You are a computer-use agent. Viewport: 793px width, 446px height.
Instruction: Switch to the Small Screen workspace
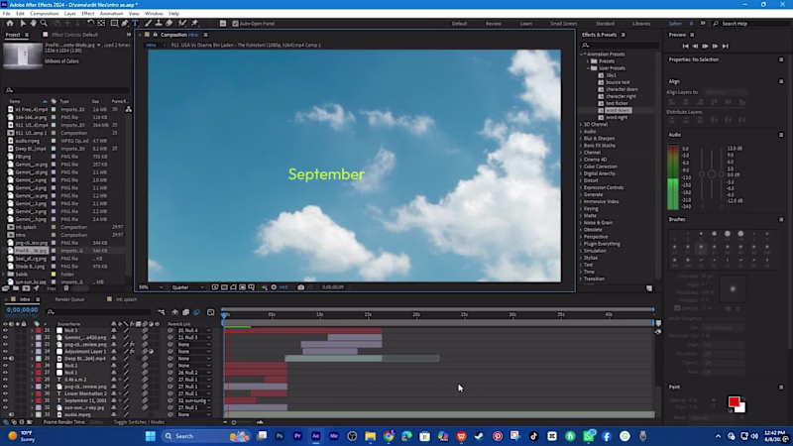563,24
